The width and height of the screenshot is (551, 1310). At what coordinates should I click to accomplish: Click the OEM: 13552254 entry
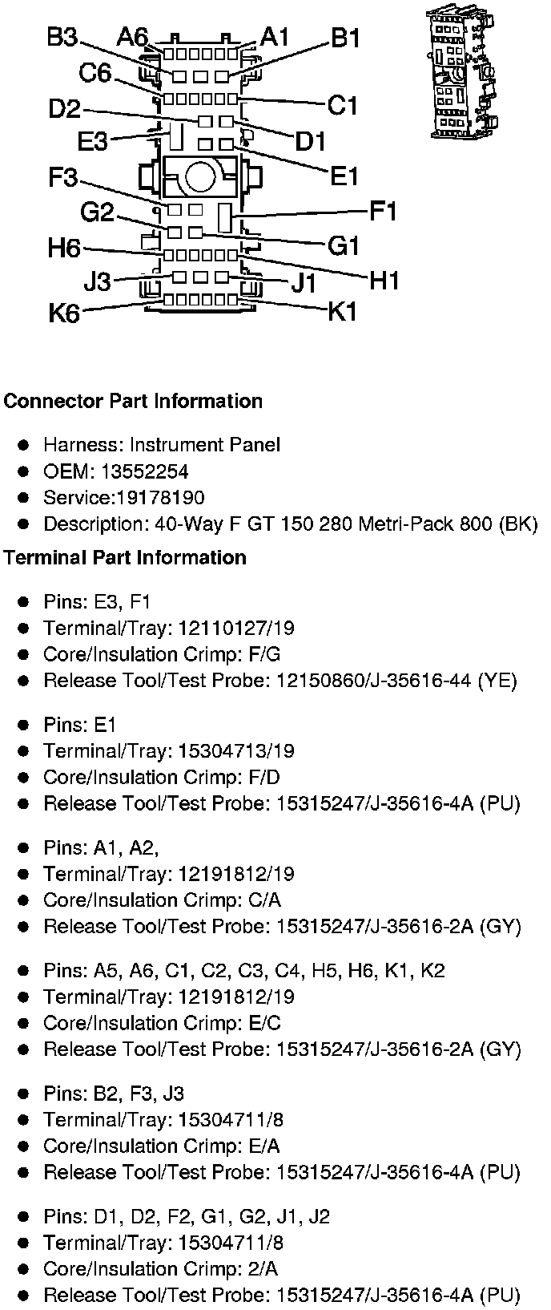pyautogui.click(x=116, y=471)
